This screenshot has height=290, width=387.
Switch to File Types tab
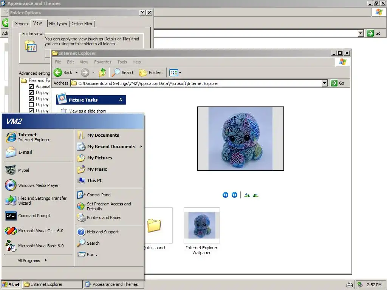pyautogui.click(x=58, y=24)
